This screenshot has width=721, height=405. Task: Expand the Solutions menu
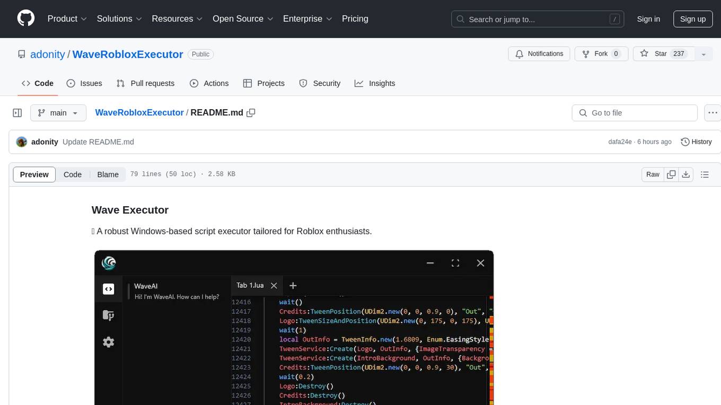tap(119, 19)
